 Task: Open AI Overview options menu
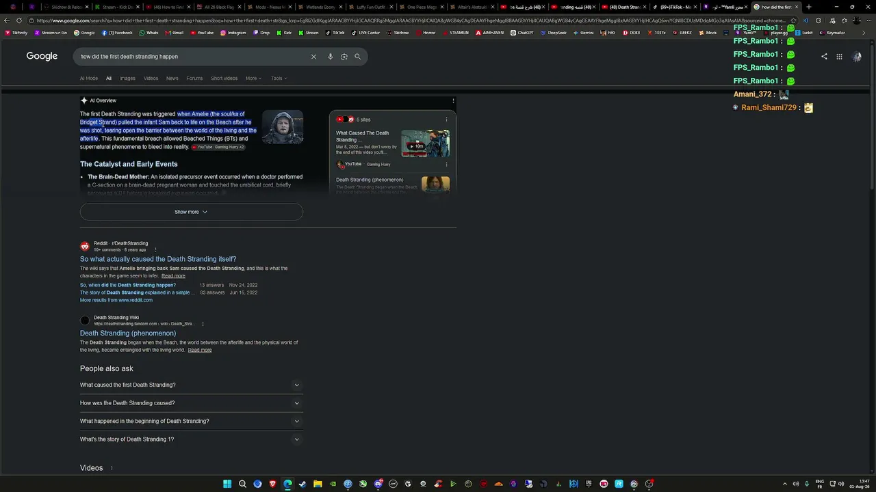tap(453, 101)
